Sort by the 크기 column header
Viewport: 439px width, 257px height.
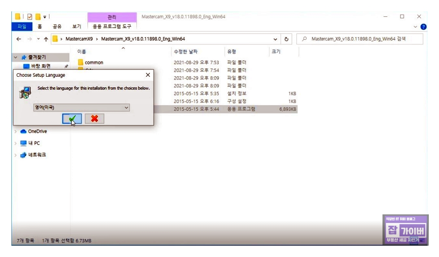point(276,52)
